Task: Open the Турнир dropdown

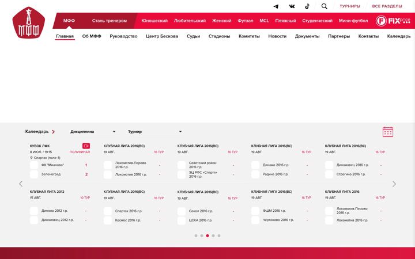Action: coord(155,132)
